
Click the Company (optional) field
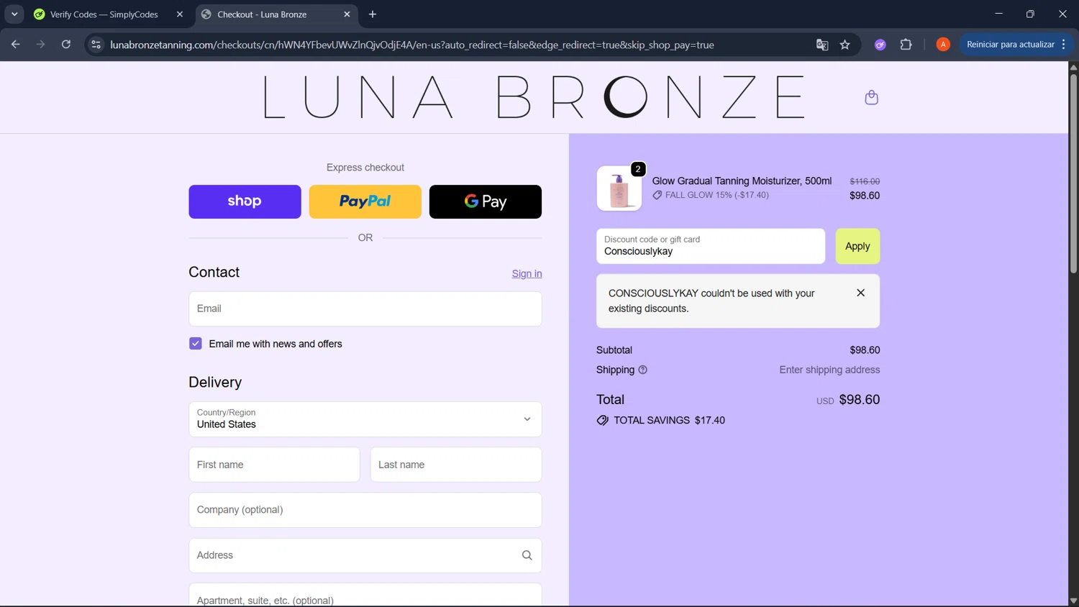click(365, 510)
